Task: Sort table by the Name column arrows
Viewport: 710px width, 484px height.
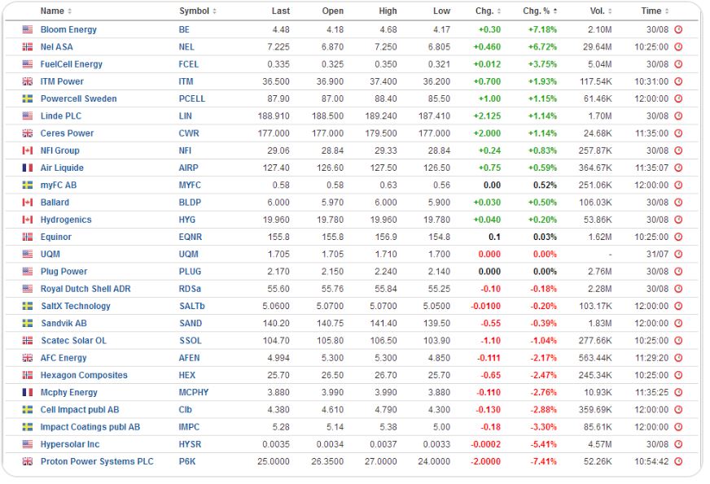Action: tap(69, 11)
